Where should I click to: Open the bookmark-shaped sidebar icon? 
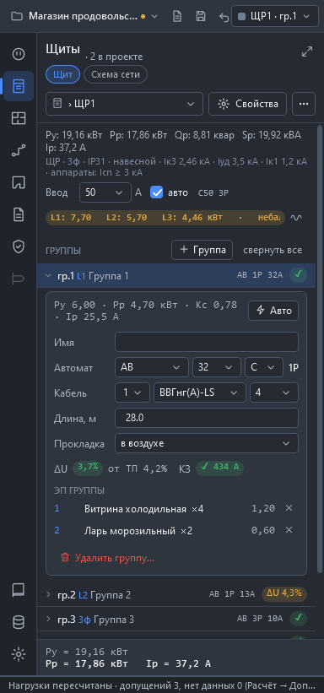coord(18,182)
